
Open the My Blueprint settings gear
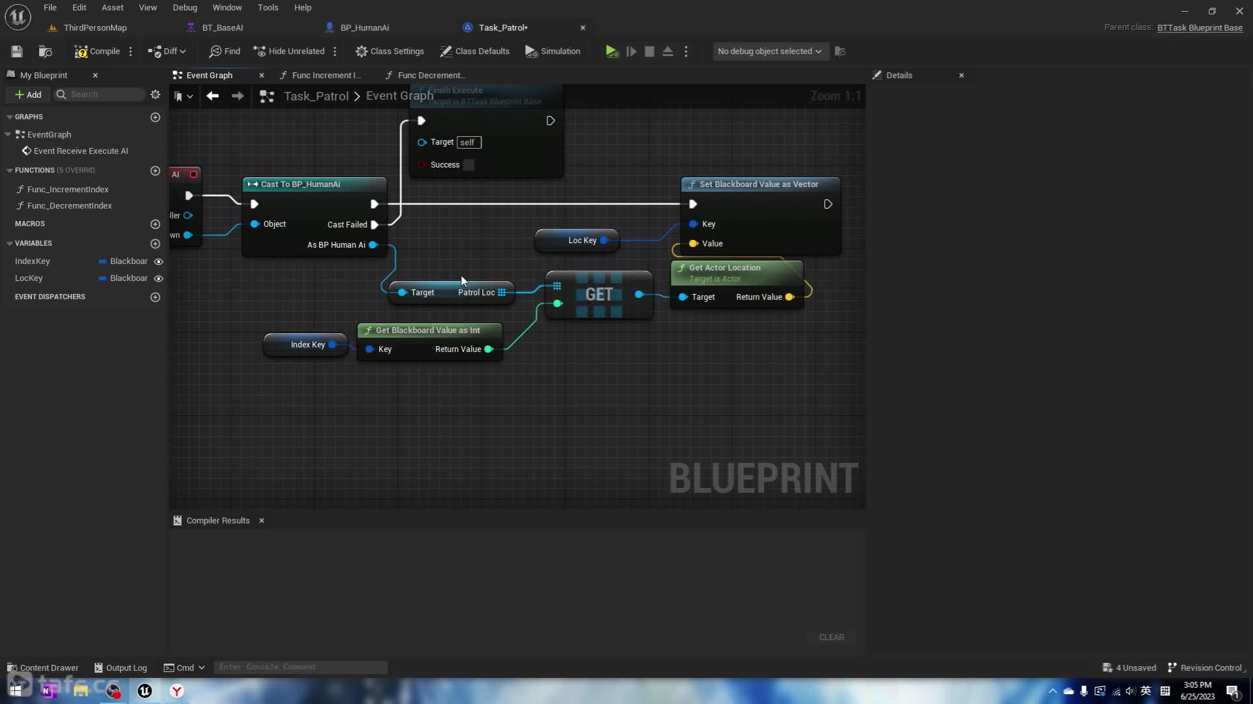(x=155, y=95)
